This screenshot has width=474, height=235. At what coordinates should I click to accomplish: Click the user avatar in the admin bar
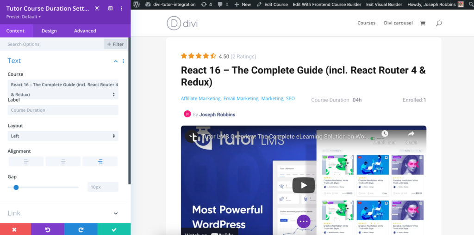coord(461,5)
